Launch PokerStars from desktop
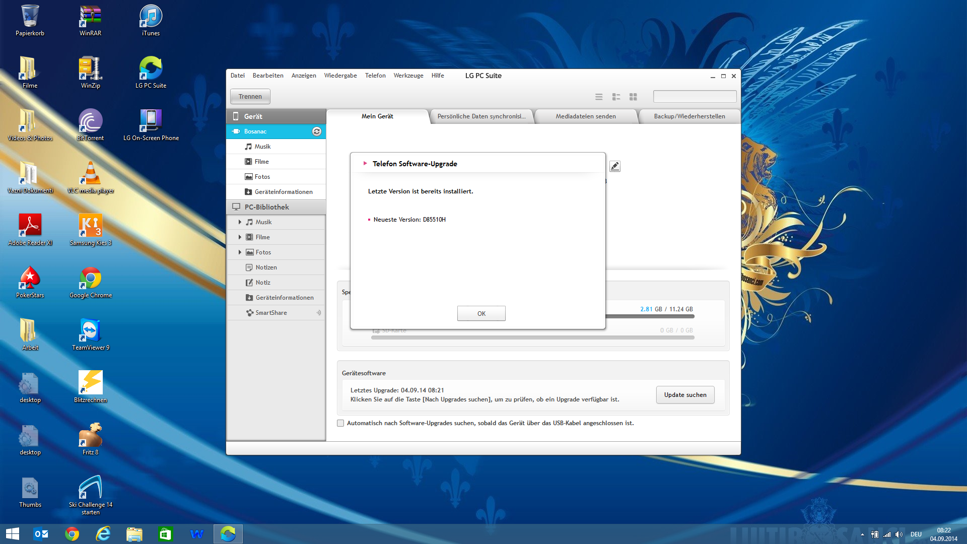967x544 pixels. 30,283
